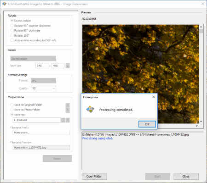Choose Auto-rotate according to EXIF info
Image resolution: width=207 pixels, height=183 pixels.
point(33,40)
